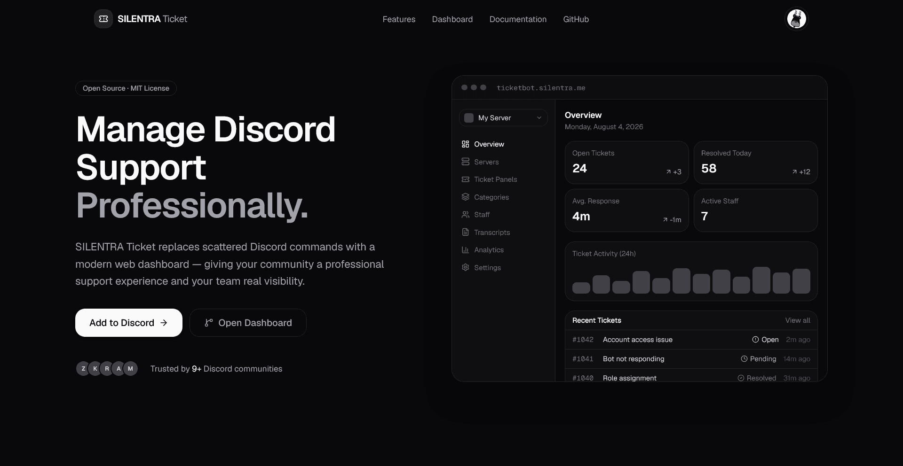Click the Categories layers icon

466,197
